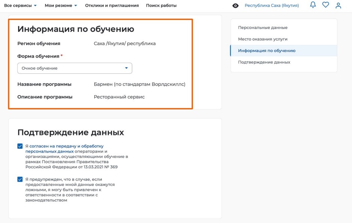This screenshot has height=223, width=352.
Task: Go to Отклики и приглашения
Action: [x=112, y=6]
